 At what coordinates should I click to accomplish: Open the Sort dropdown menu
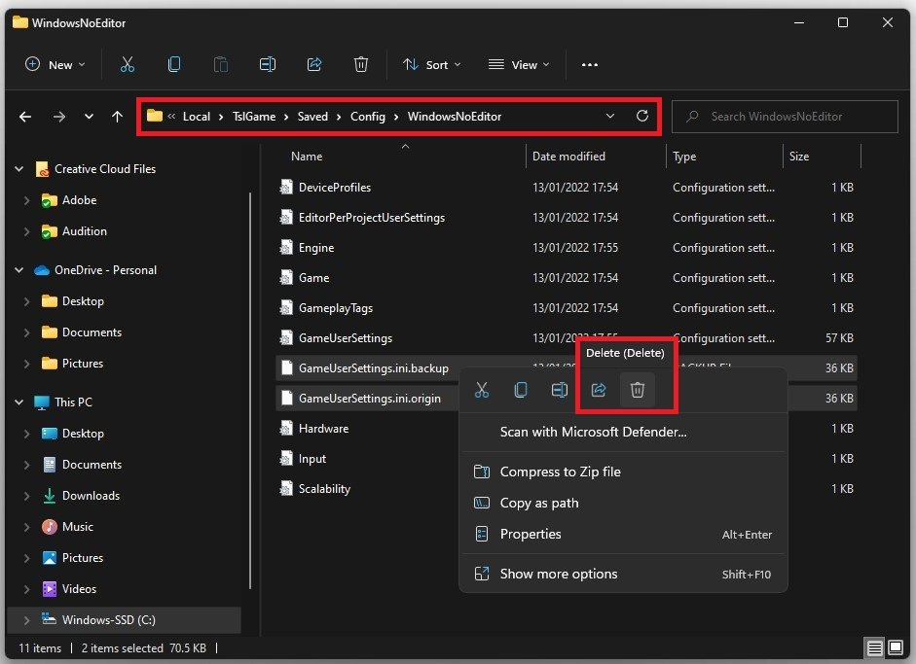click(x=431, y=64)
